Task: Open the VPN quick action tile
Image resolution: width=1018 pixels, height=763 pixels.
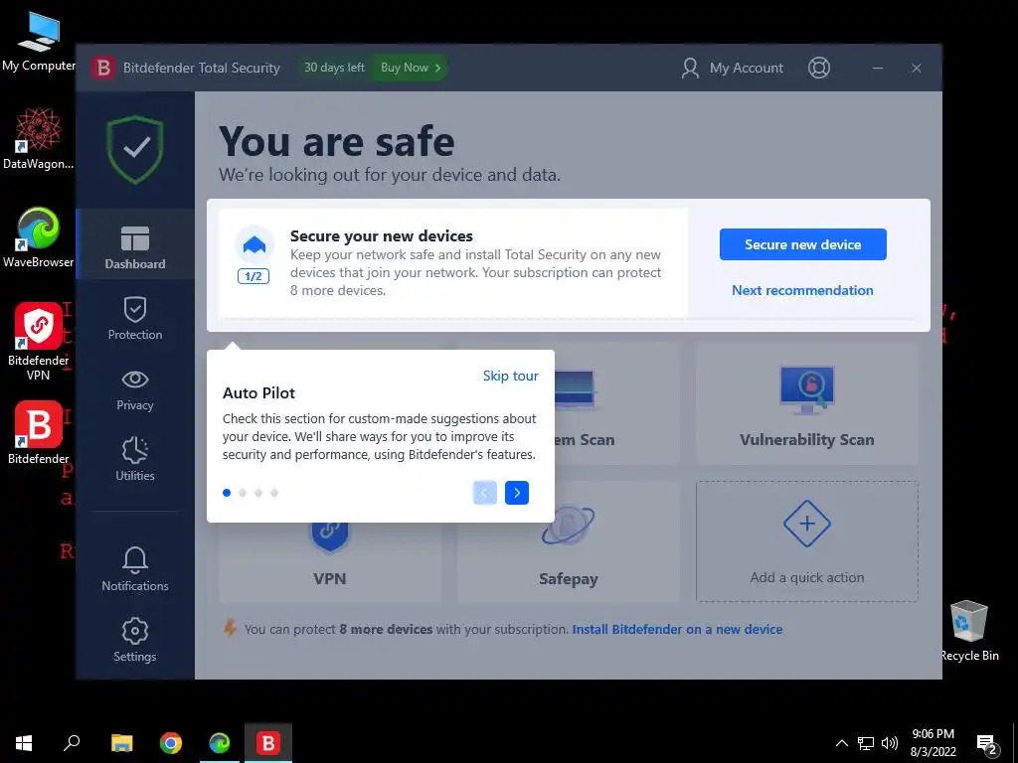Action: coord(330,563)
